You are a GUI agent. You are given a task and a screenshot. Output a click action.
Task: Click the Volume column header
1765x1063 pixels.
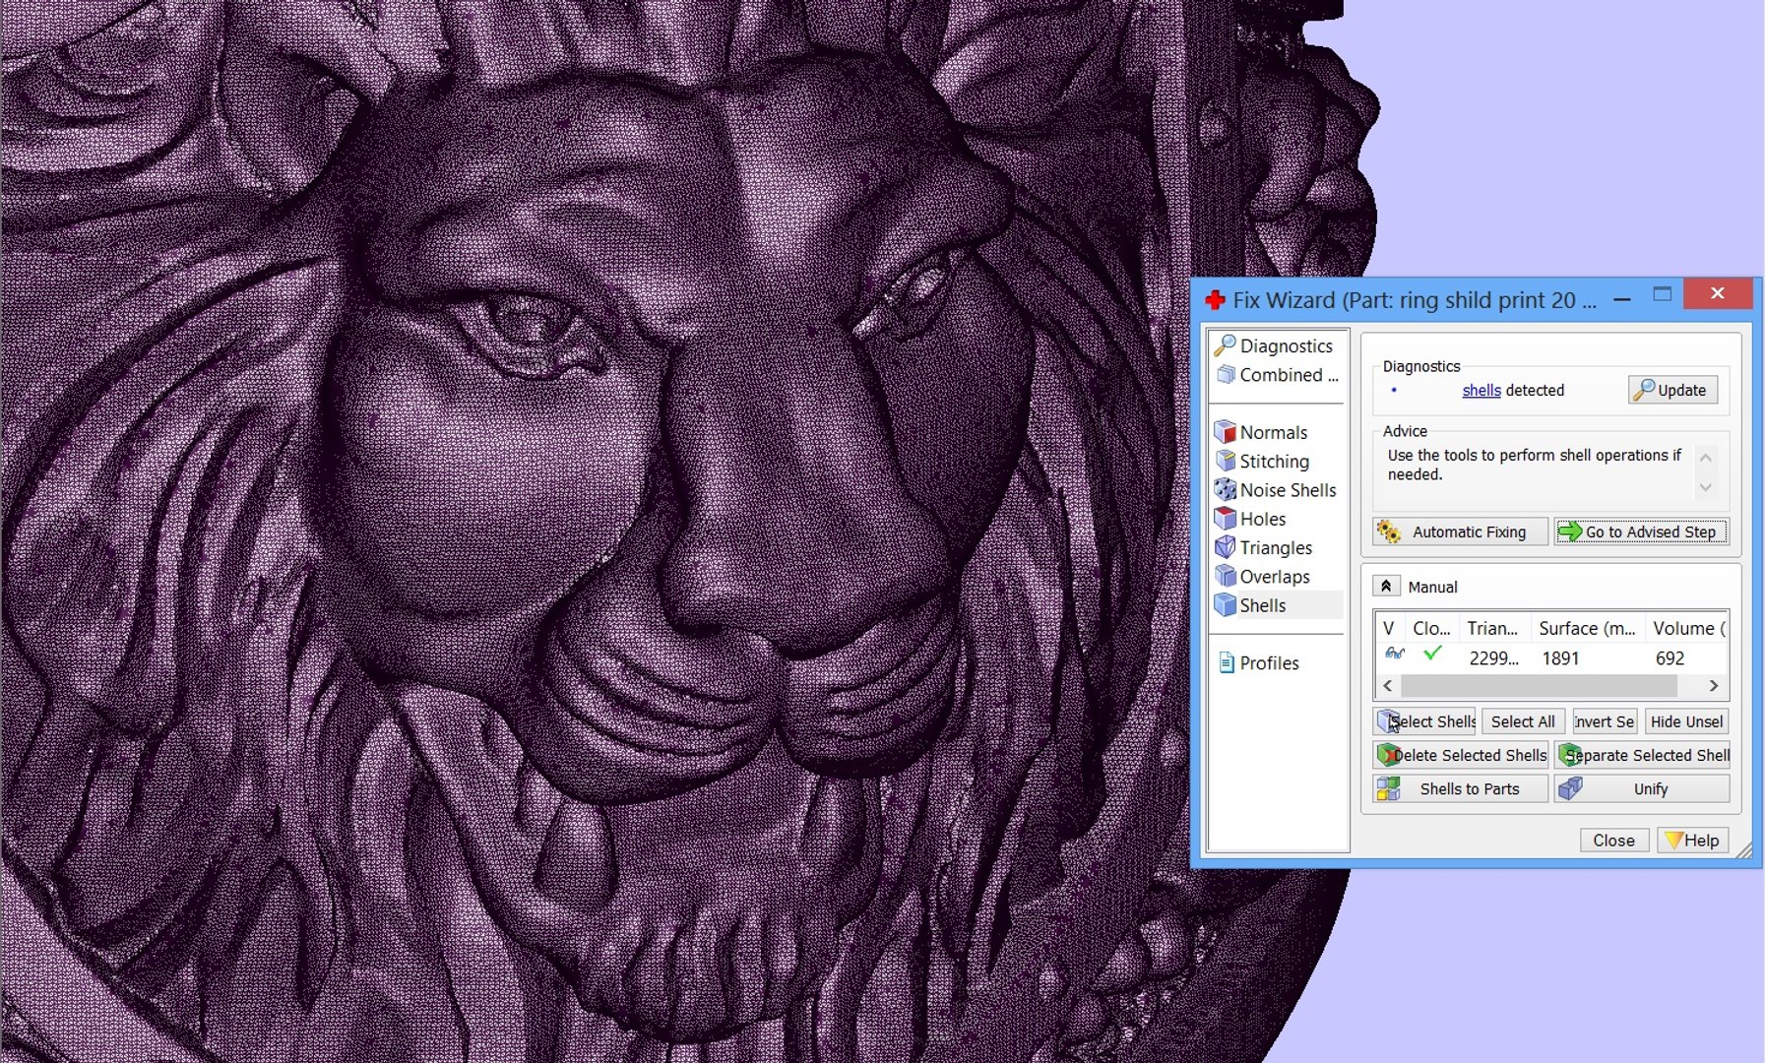(x=1687, y=628)
